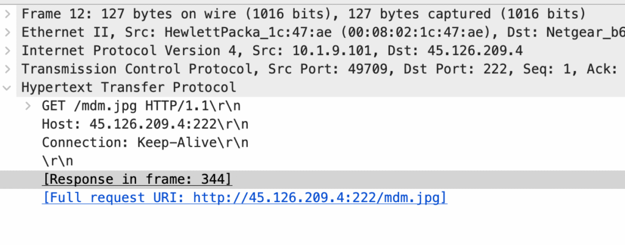
Task: Open the Full request URI link
Action: pyautogui.click(x=244, y=197)
